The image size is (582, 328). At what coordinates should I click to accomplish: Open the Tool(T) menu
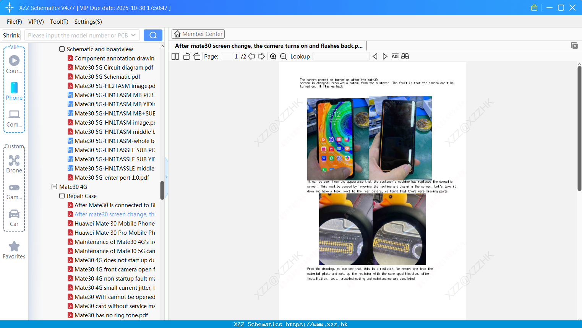pos(59,22)
